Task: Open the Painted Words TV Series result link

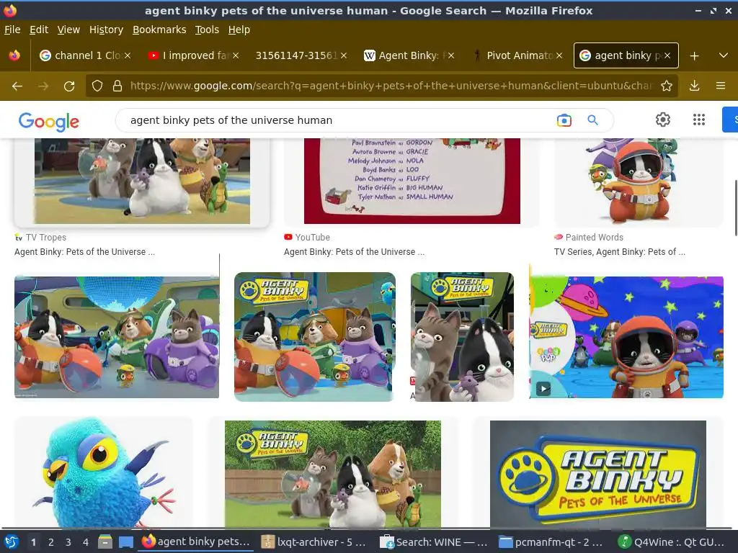Action: click(619, 251)
